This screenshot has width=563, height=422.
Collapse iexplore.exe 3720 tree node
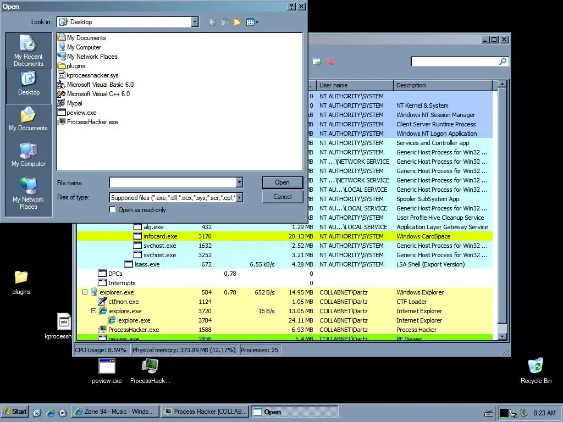click(93, 311)
